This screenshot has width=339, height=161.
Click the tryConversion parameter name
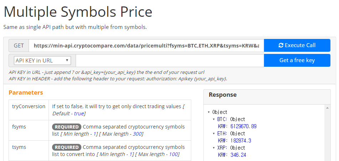pos(29,106)
